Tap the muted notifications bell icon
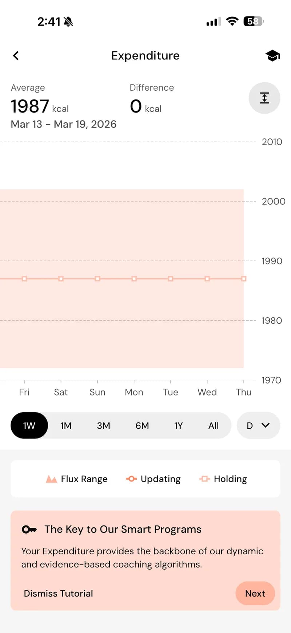Image resolution: width=291 pixels, height=633 pixels. [68, 21]
